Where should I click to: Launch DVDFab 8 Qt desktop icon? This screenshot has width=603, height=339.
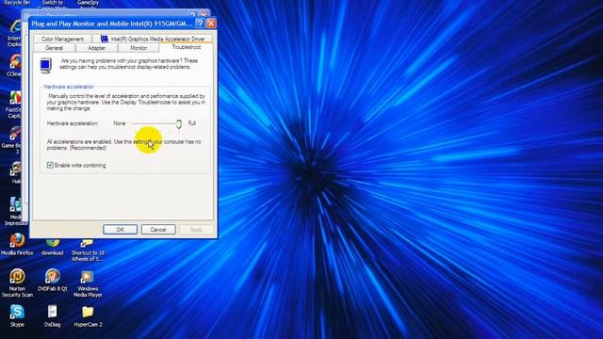53,281
